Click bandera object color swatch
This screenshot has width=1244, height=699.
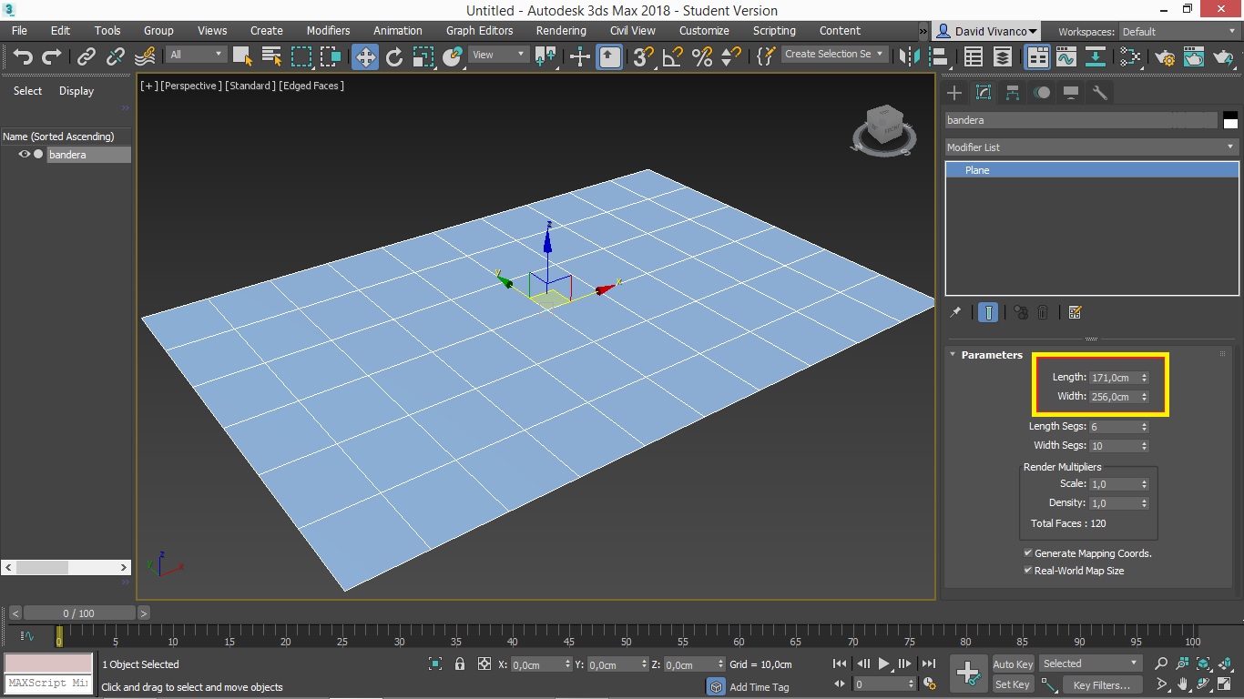tap(1230, 120)
